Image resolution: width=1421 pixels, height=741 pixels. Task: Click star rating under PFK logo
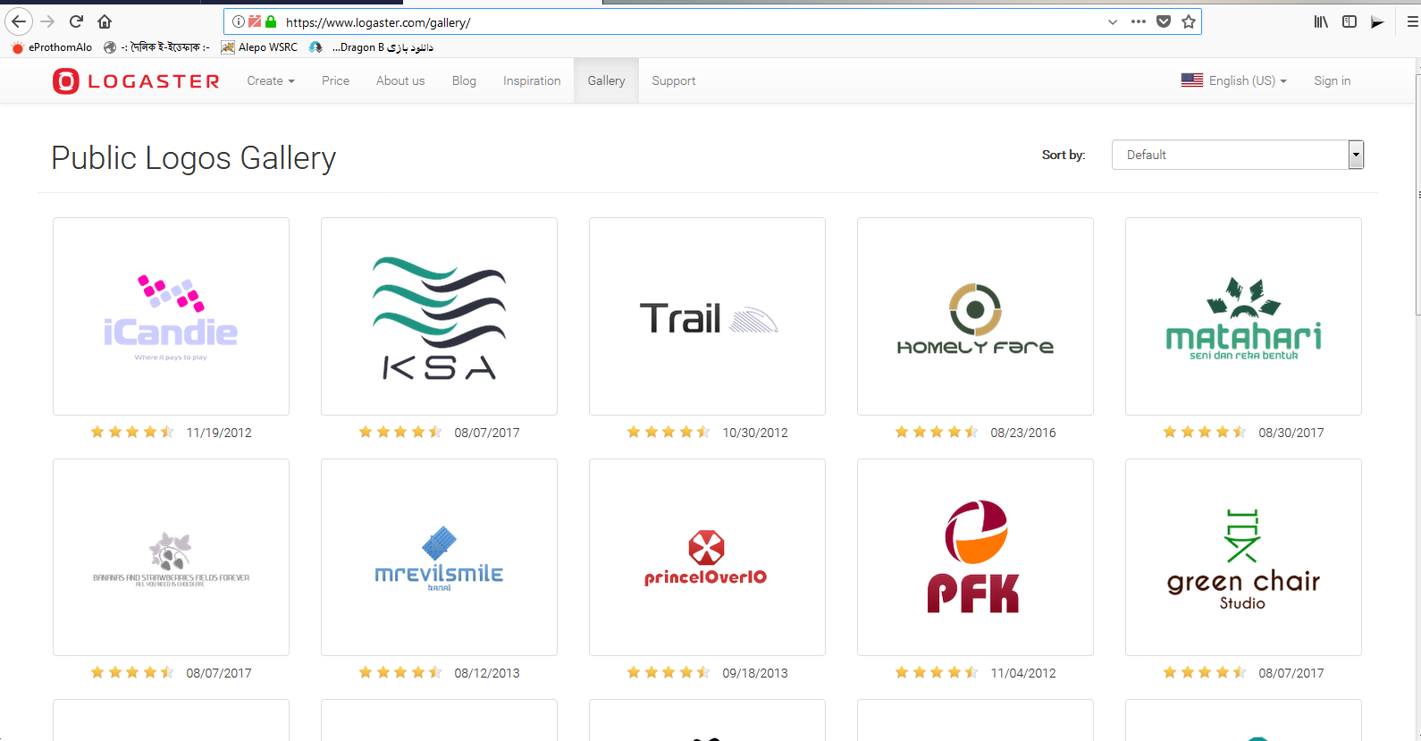click(x=937, y=673)
